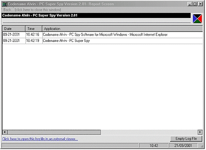
Task: Open log file in external viewer link
Action: pyautogui.click(x=40, y=139)
